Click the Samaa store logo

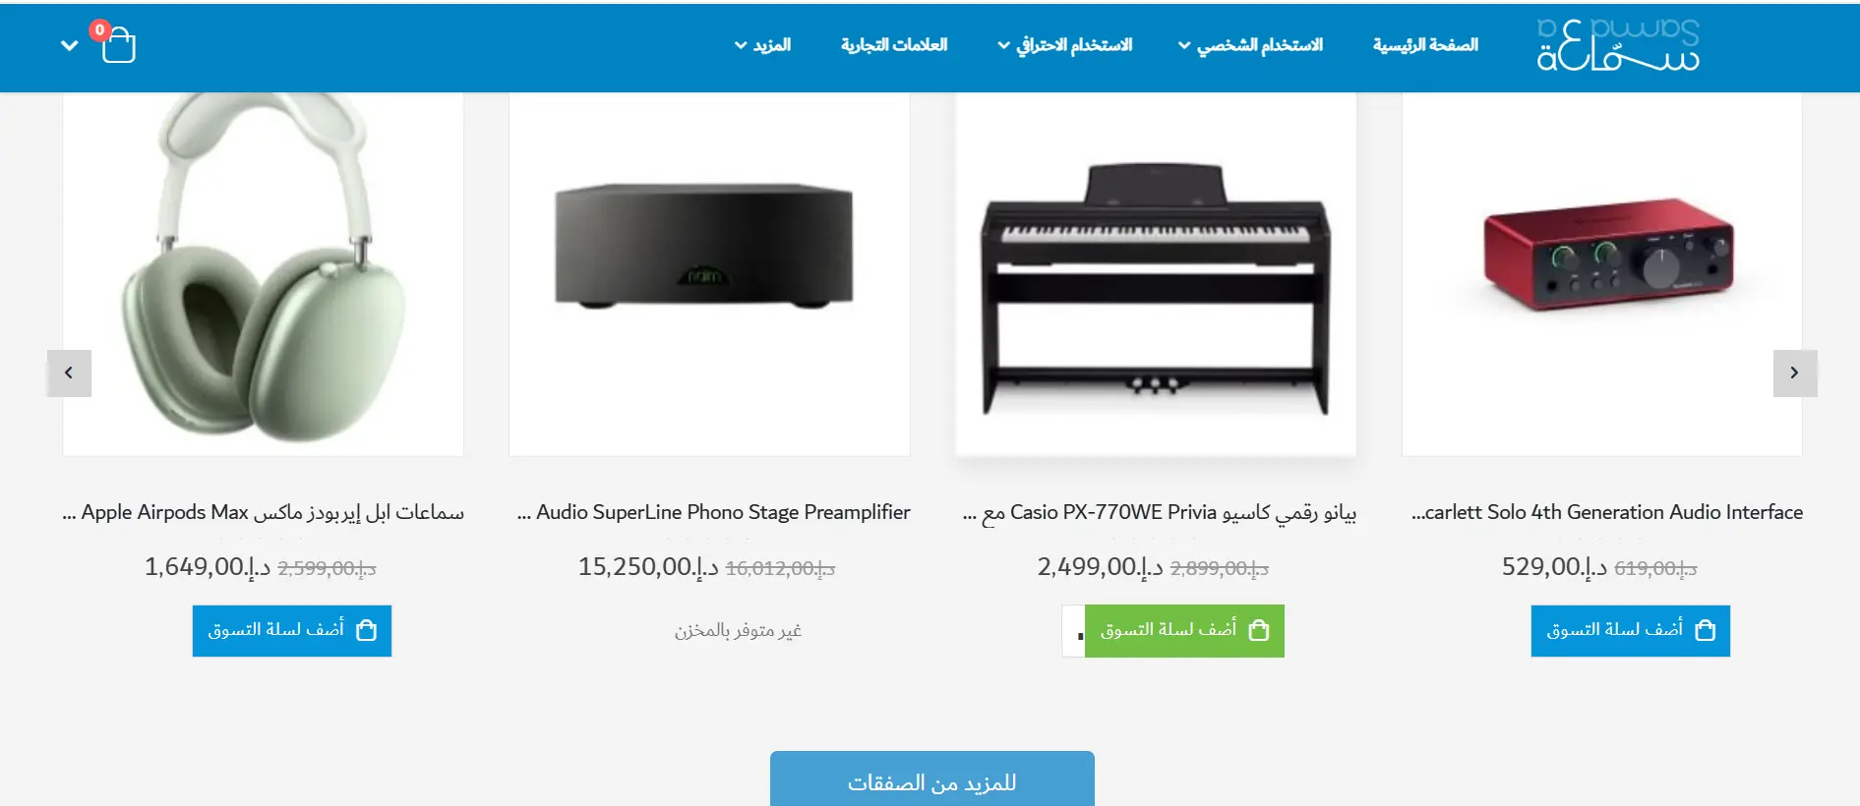point(1618,44)
